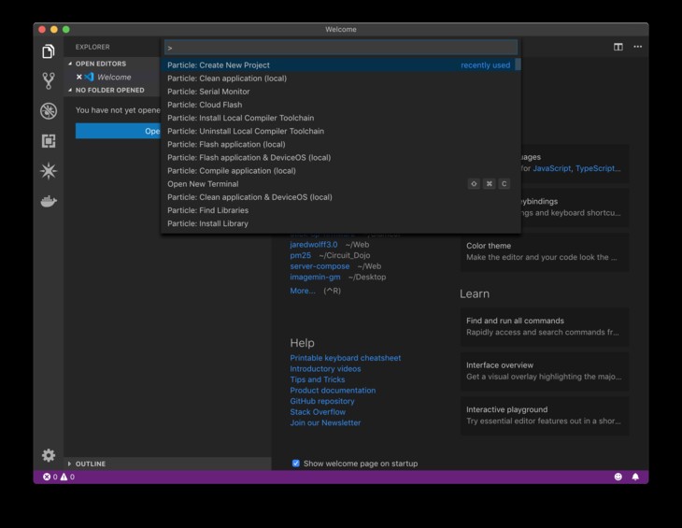Image resolution: width=682 pixels, height=528 pixels.
Task: Open the Debug view icon
Action: [49, 111]
